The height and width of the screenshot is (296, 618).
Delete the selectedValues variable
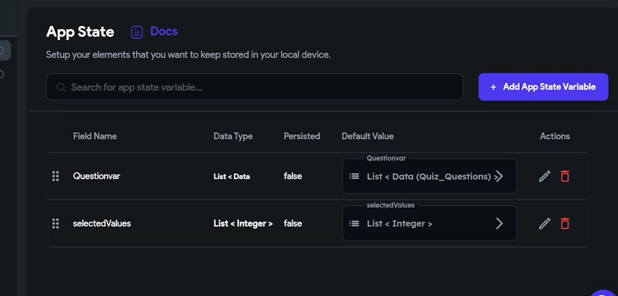pos(565,224)
